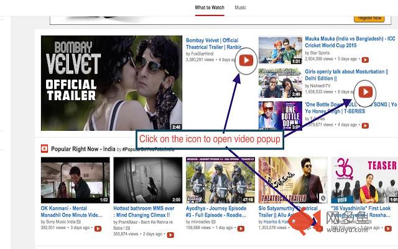Switch to the Music tab

pos(240,7)
